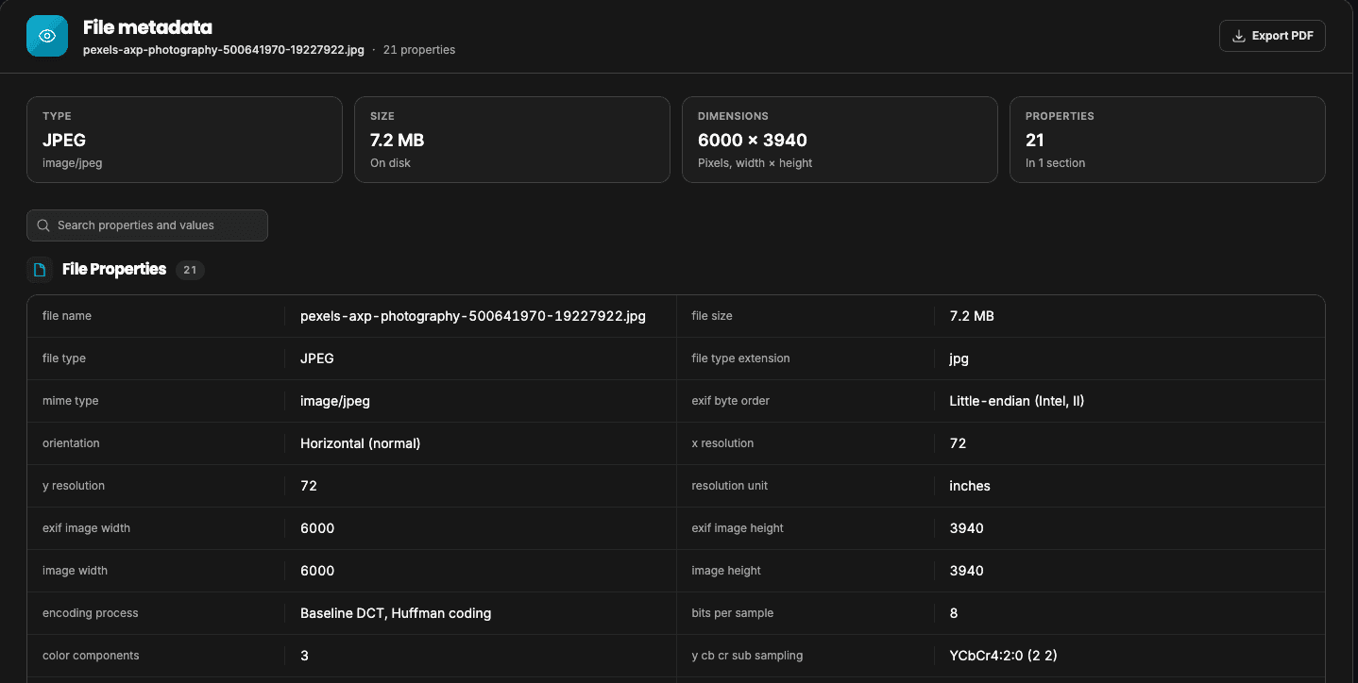Click the Export PDF button

tap(1272, 36)
